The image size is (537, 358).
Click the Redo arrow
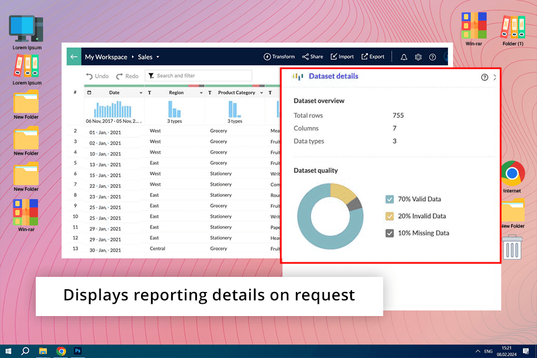120,76
